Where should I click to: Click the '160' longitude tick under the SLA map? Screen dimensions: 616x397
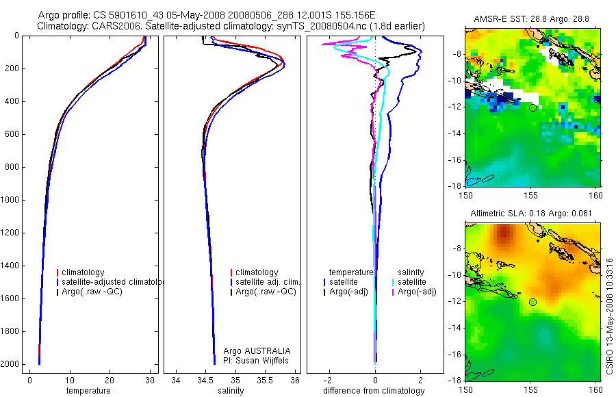pyautogui.click(x=595, y=390)
